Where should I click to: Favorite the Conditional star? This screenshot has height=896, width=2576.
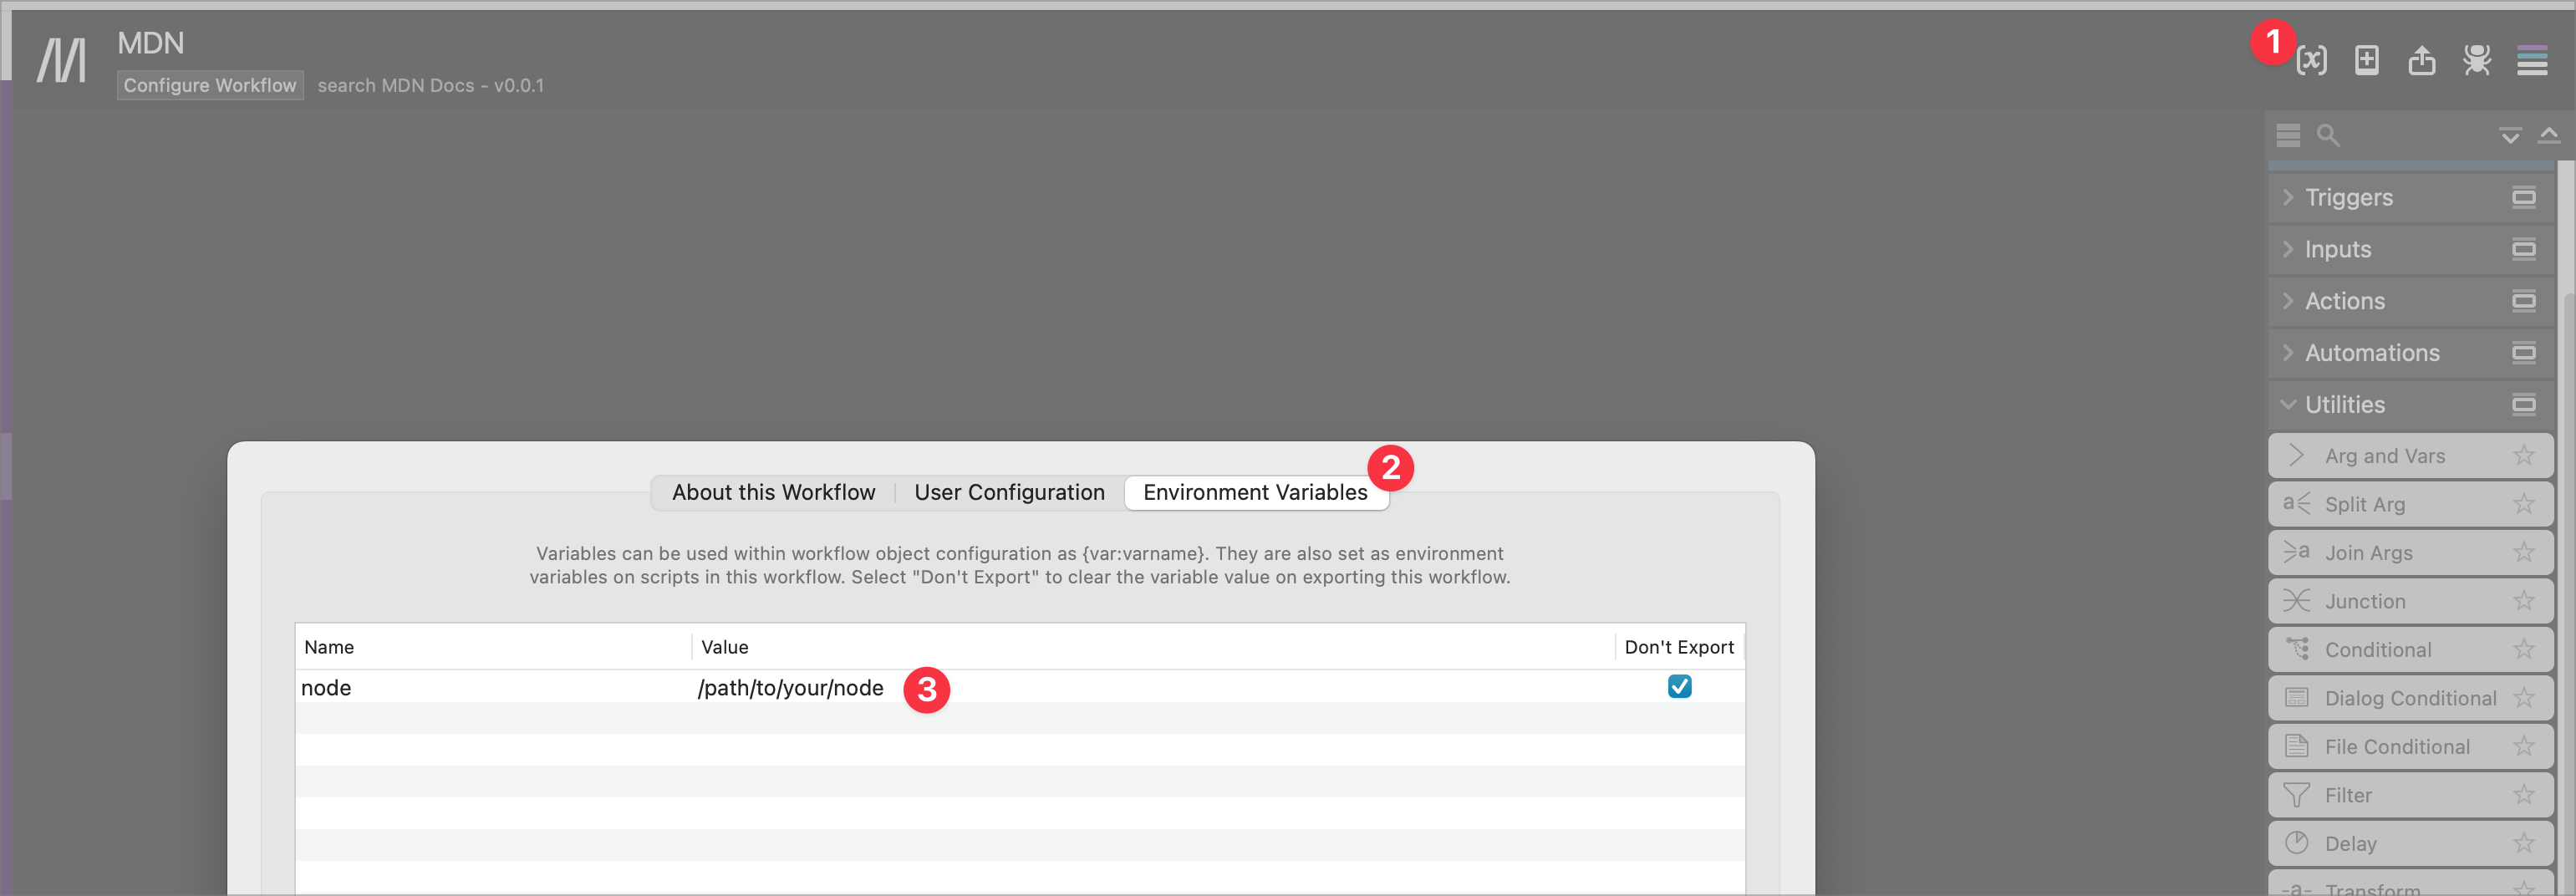pos(2523,650)
